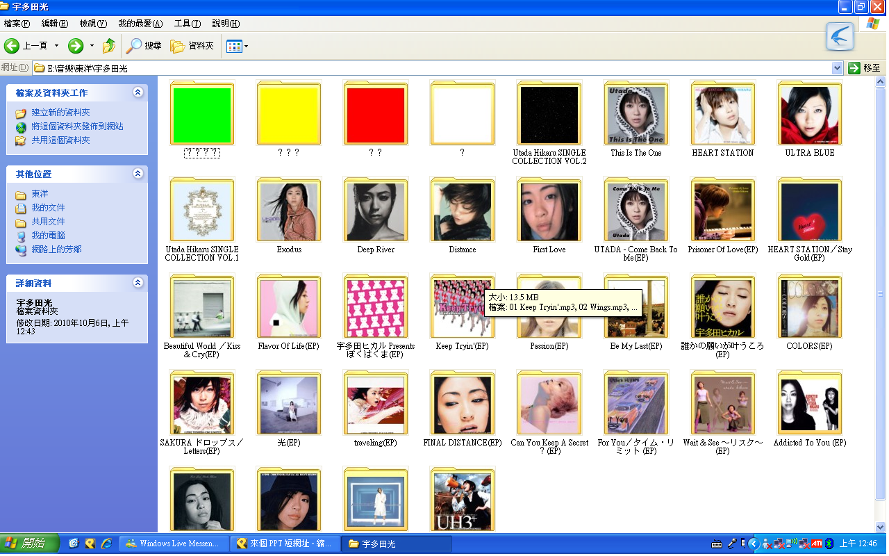The height and width of the screenshot is (556, 889).
Task: Select the white thumbnail folder
Action: [x=463, y=115]
